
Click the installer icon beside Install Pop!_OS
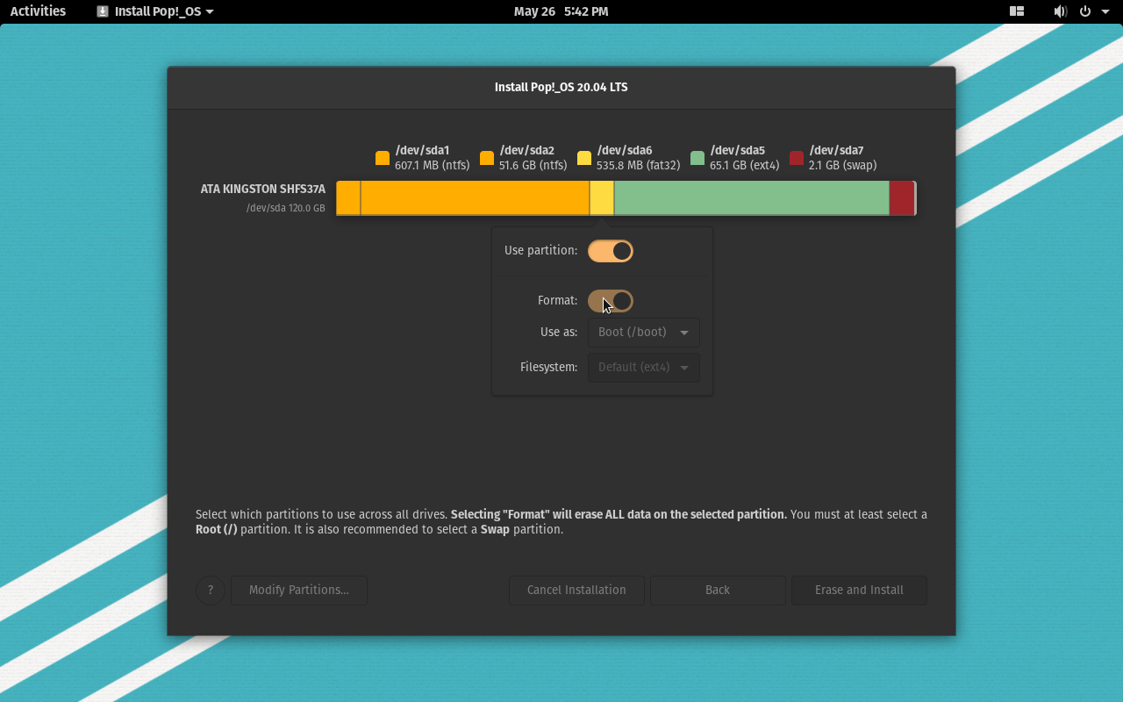[103, 11]
